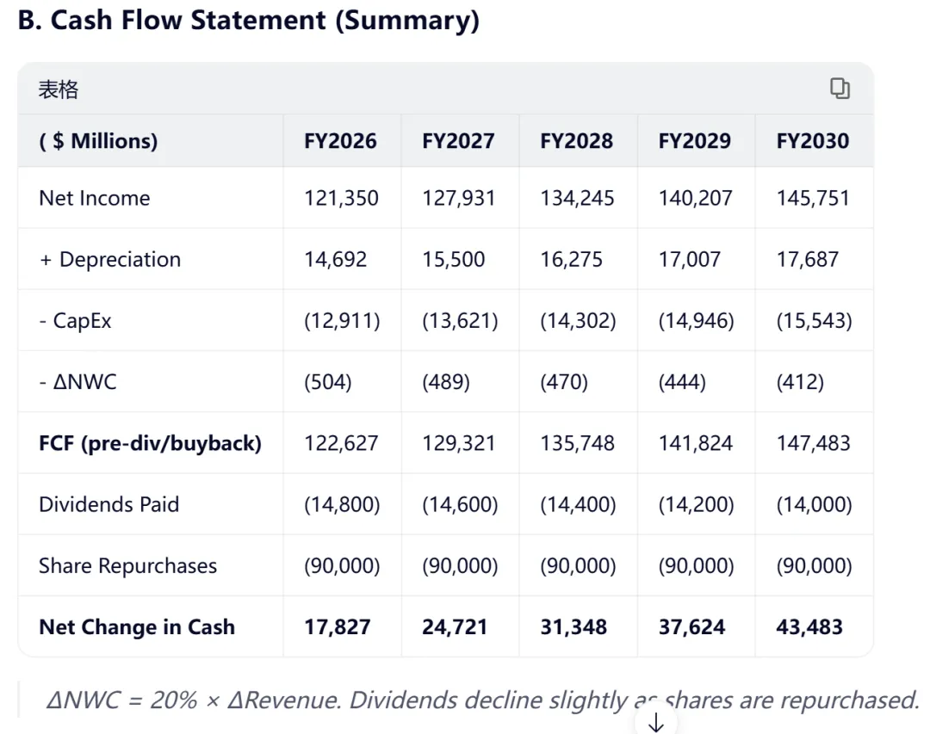The image size is (930, 734).
Task: Click the FY2027 column header
Action: tap(458, 141)
